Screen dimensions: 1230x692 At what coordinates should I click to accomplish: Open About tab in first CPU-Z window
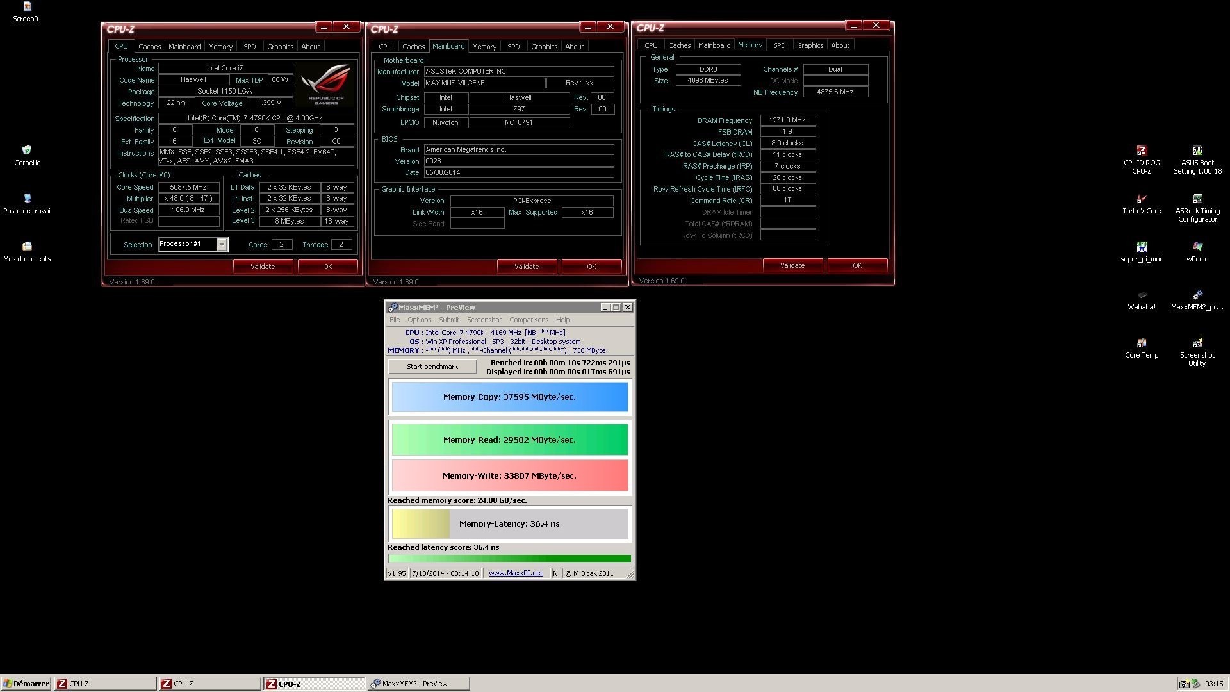coord(310,47)
